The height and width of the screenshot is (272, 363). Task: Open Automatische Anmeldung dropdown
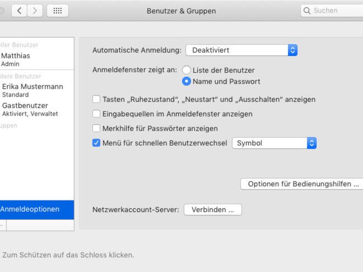pos(241,50)
